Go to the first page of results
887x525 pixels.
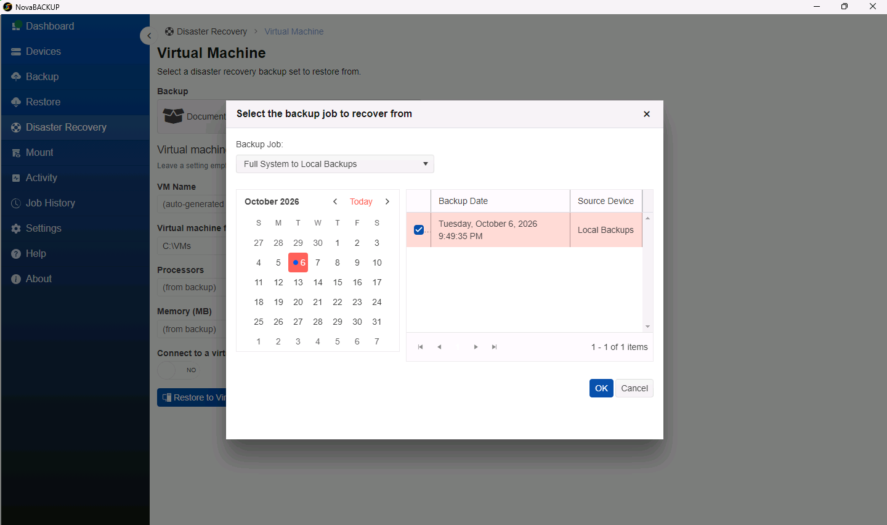click(420, 347)
